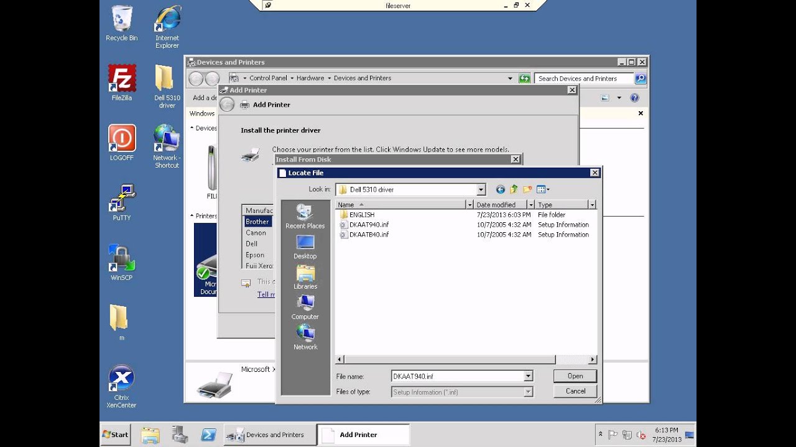Open the Type column filter arrow
The image size is (796, 447).
click(x=592, y=204)
